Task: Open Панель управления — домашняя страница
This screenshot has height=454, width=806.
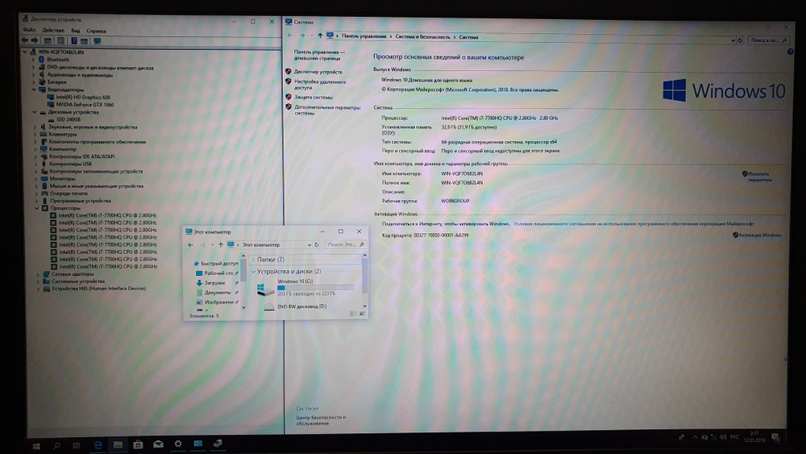Action: (x=319, y=55)
